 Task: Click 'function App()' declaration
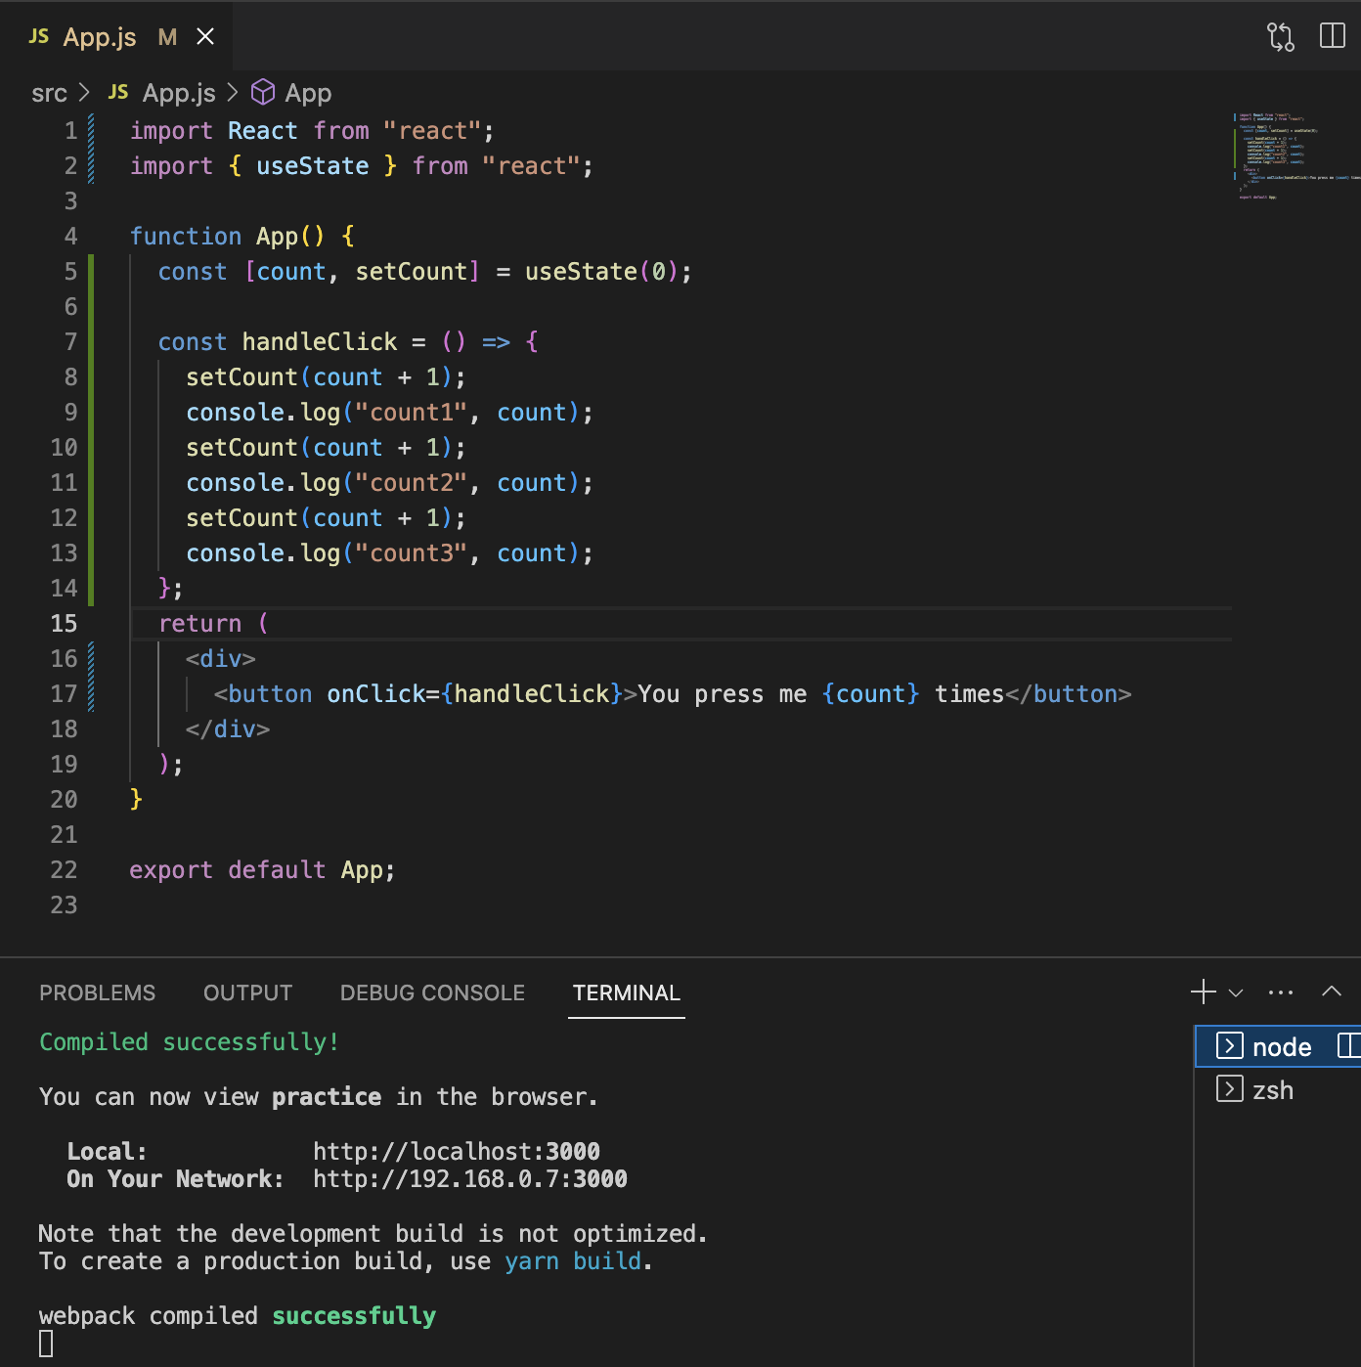(227, 236)
